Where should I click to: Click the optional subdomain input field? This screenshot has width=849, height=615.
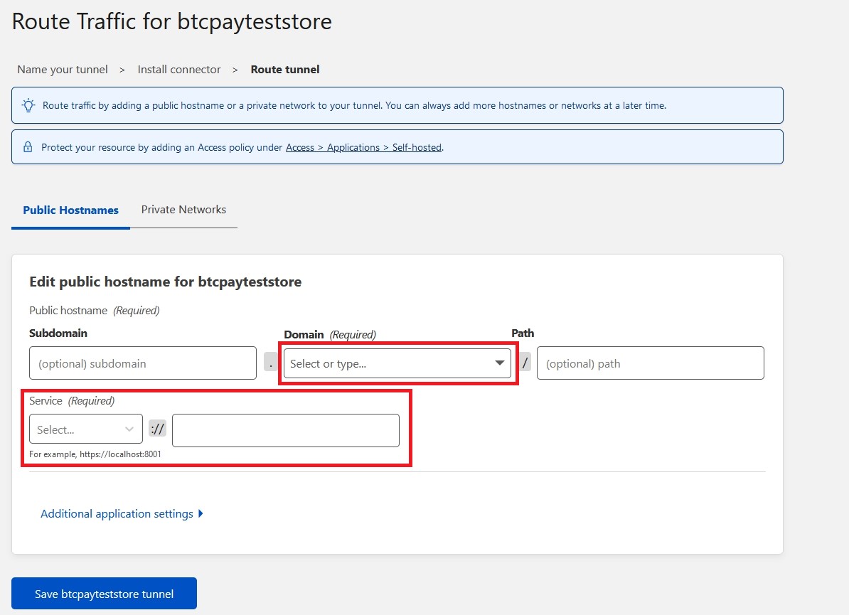142,362
